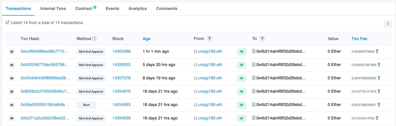Click ENS diamond icon in block 14254626 row

(196, 118)
